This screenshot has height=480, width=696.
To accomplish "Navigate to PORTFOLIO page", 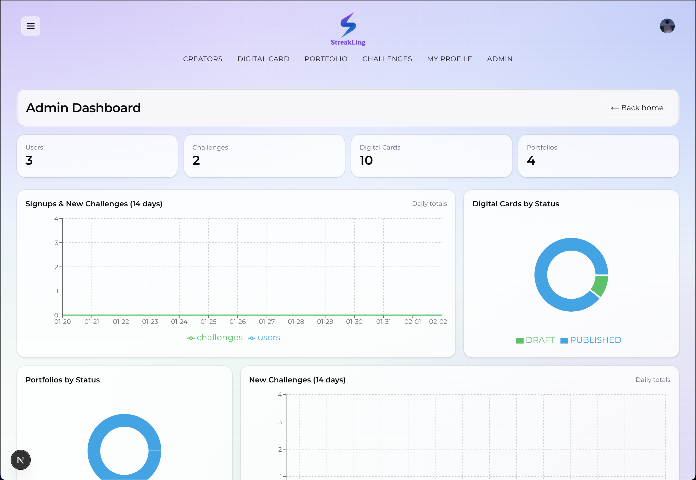I will pos(326,59).
